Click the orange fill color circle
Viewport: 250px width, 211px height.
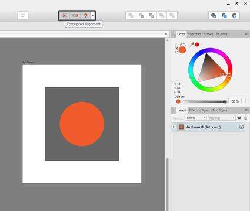[x=182, y=50]
